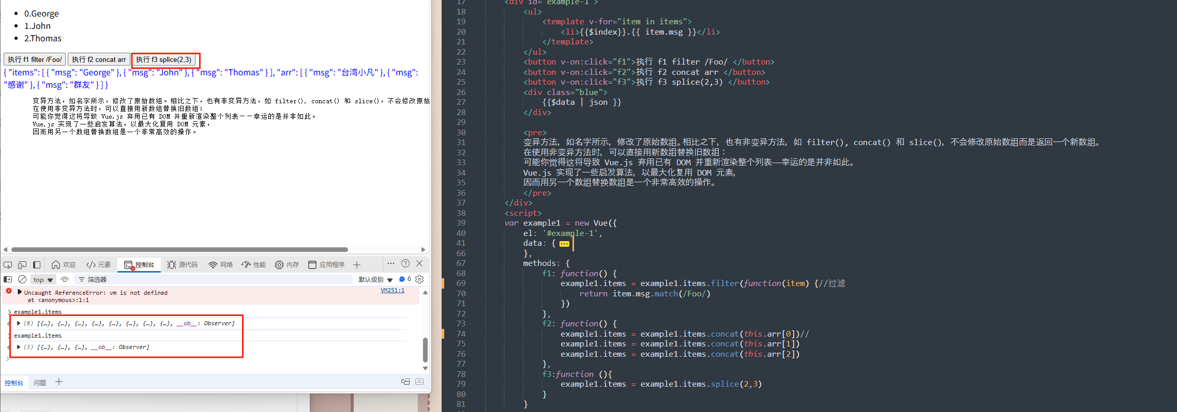This screenshot has height=412, width=1177.
Task: Click line number 69 in editor gutter
Action: coord(461,283)
